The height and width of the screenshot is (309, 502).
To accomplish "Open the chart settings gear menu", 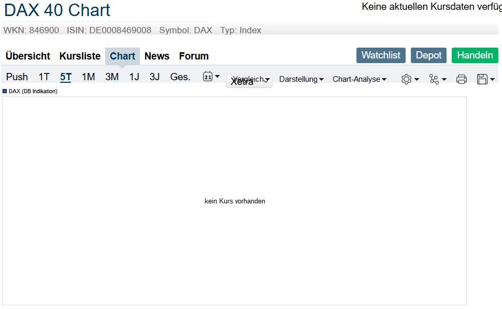I will (410, 79).
